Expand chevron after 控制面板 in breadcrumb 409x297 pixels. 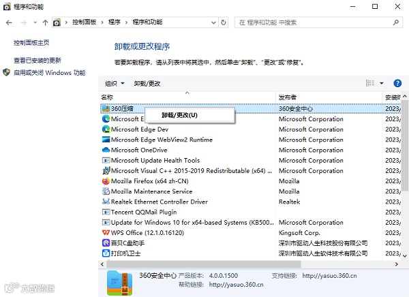pyautogui.click(x=102, y=22)
